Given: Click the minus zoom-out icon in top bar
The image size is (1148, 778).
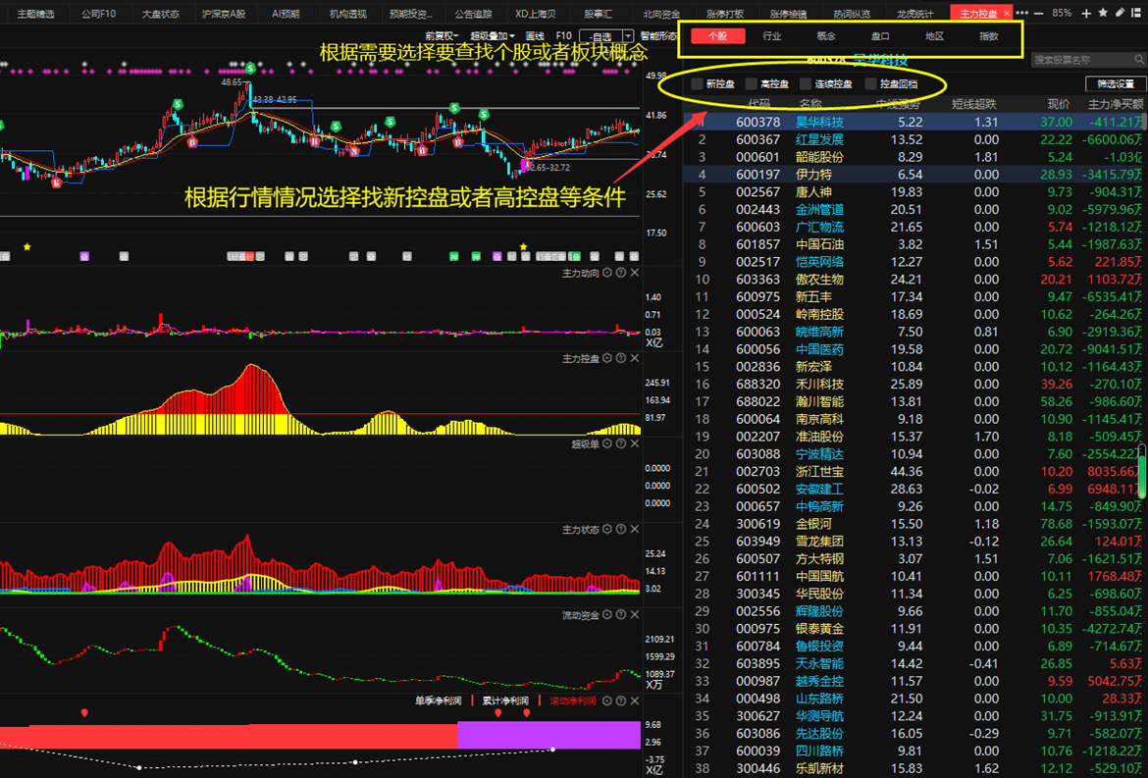Looking at the screenshot, I should [x=1040, y=13].
